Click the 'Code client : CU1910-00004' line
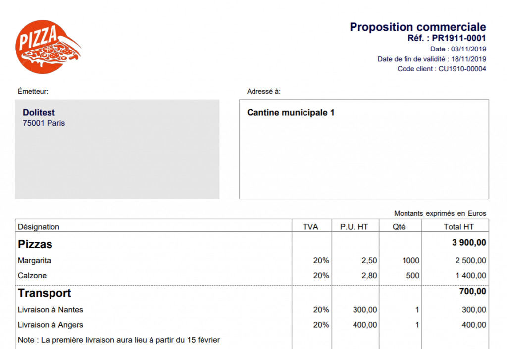 click(441, 69)
